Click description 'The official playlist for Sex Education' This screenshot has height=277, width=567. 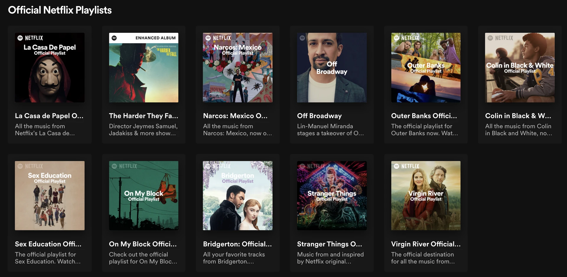[48, 258]
